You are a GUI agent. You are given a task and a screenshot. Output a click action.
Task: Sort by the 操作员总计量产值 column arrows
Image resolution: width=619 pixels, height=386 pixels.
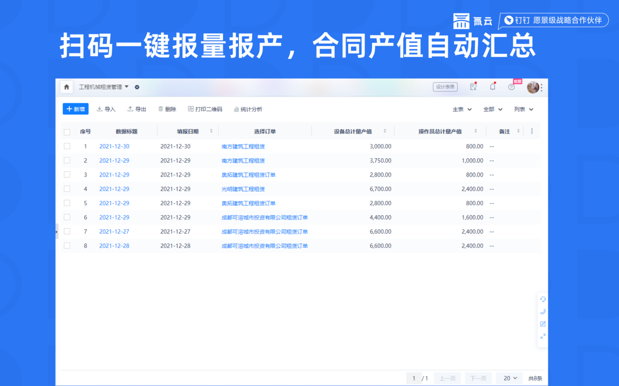[x=476, y=131]
